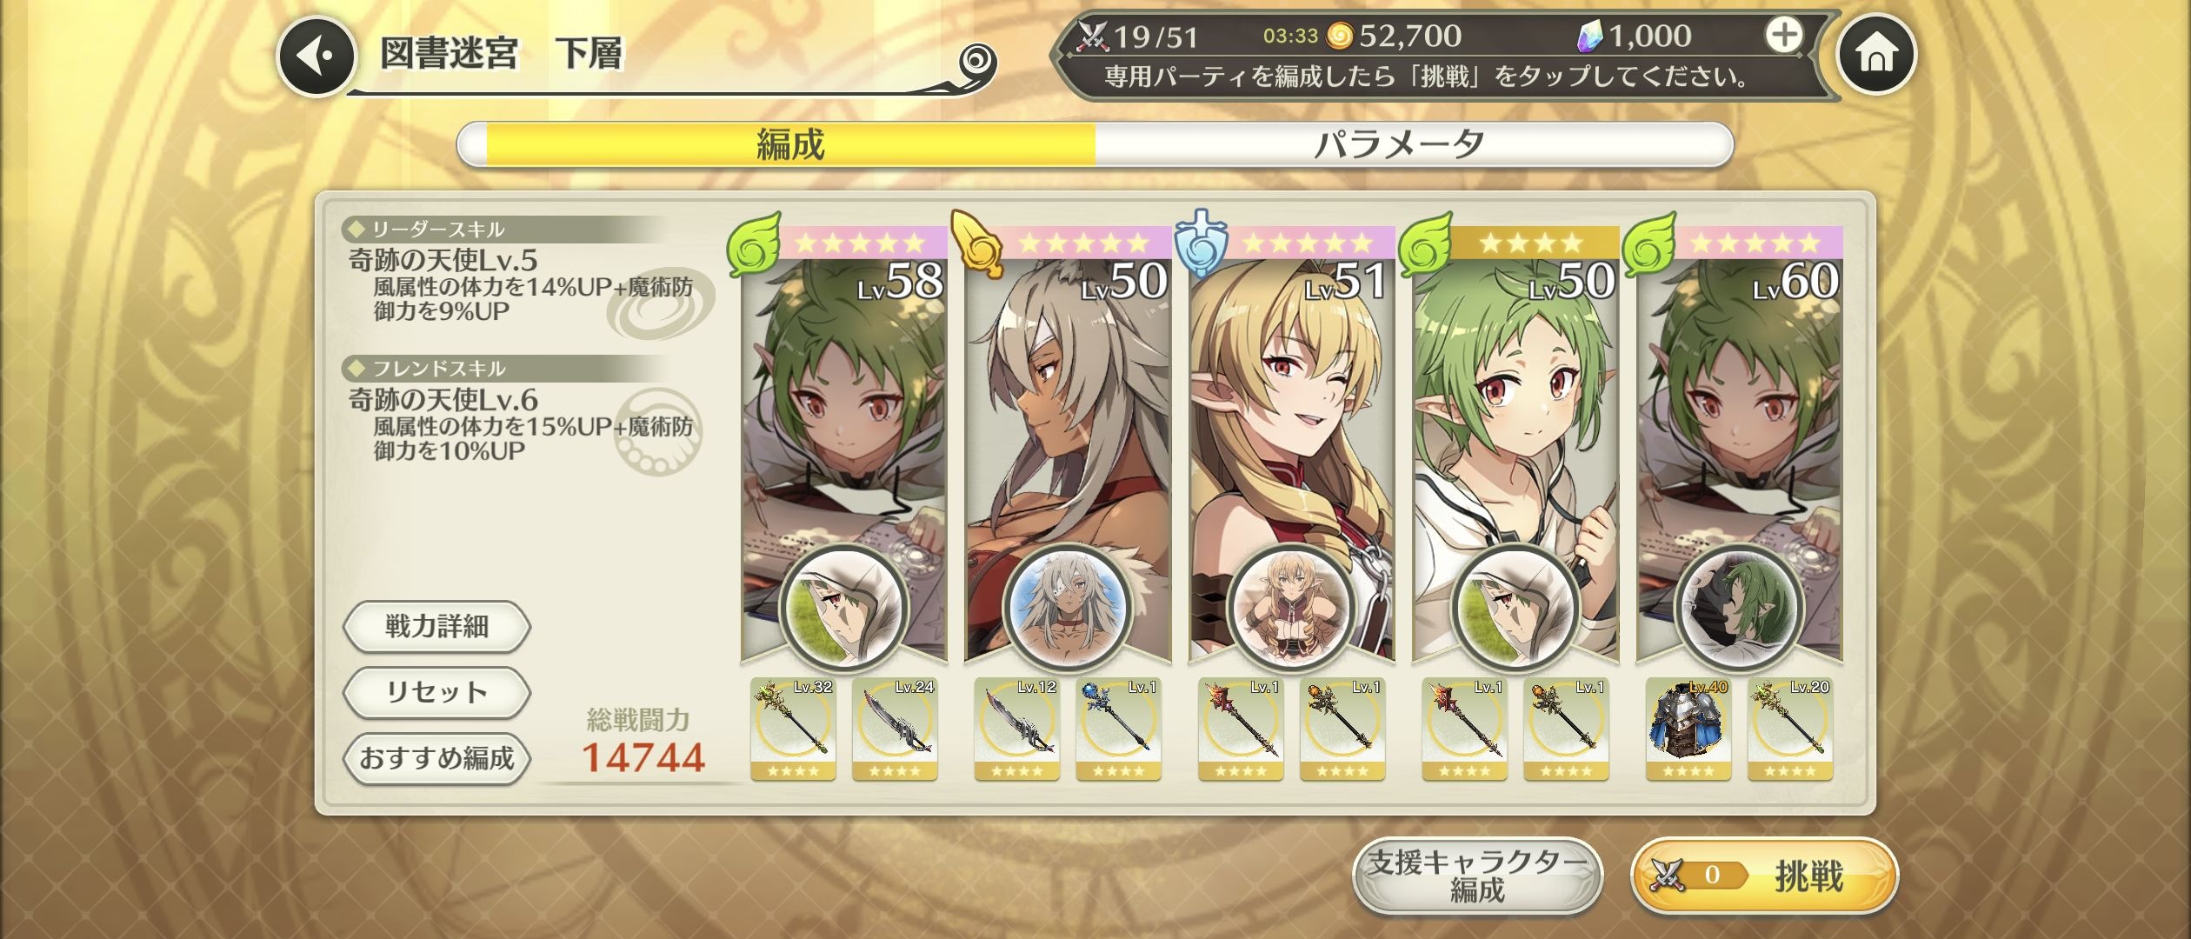The width and height of the screenshot is (2191, 939).
Task: Tap the blonde elf's circular support portrait
Action: (1292, 607)
